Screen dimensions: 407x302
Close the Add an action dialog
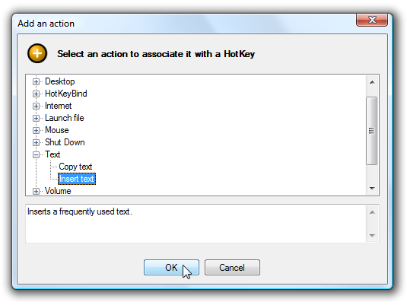point(372,20)
